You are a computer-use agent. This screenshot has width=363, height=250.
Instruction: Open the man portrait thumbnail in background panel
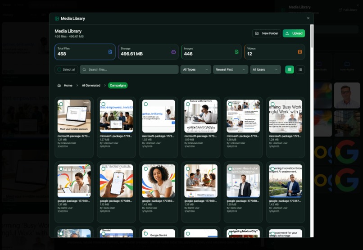click(347, 95)
